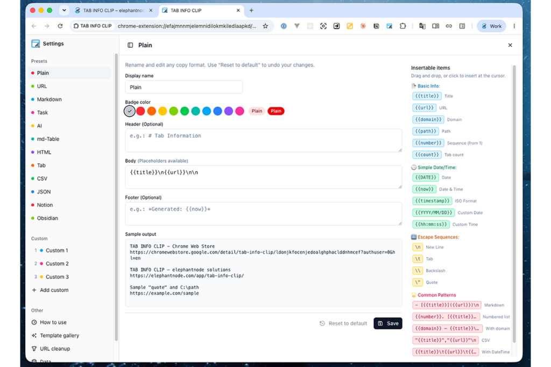Choose the solid red Plain badge style
Screen dimensions: 551x367
(x=276, y=111)
